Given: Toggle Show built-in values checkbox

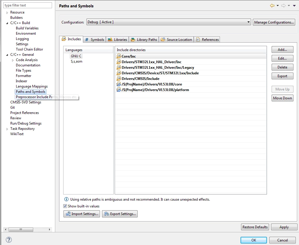Looking at the screenshot, I should pos(65,206).
